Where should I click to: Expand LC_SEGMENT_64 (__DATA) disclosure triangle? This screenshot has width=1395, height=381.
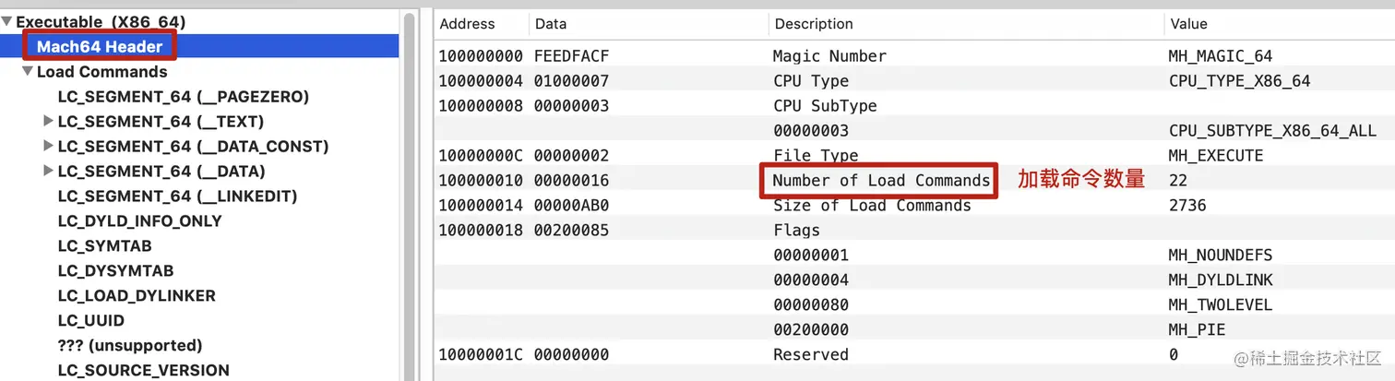[48, 171]
